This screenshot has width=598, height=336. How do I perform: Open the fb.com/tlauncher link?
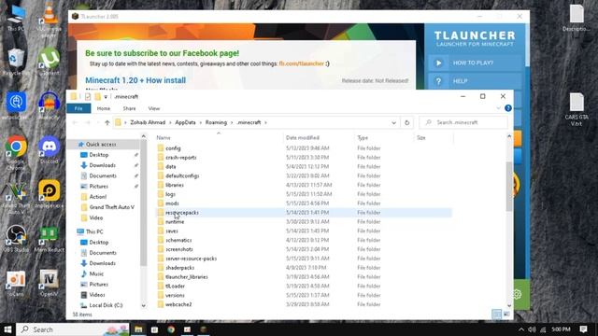(301, 63)
